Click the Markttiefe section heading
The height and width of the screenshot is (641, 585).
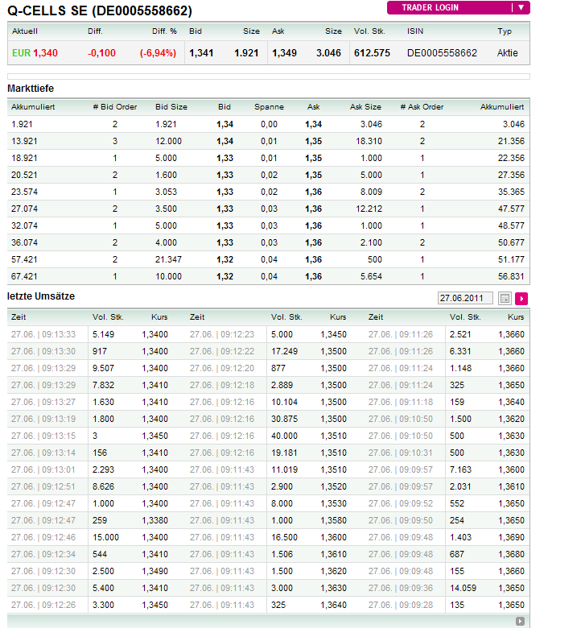point(31,88)
